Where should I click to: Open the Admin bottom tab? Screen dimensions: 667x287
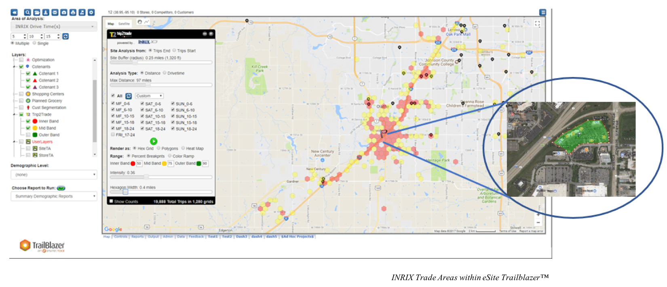(x=168, y=237)
